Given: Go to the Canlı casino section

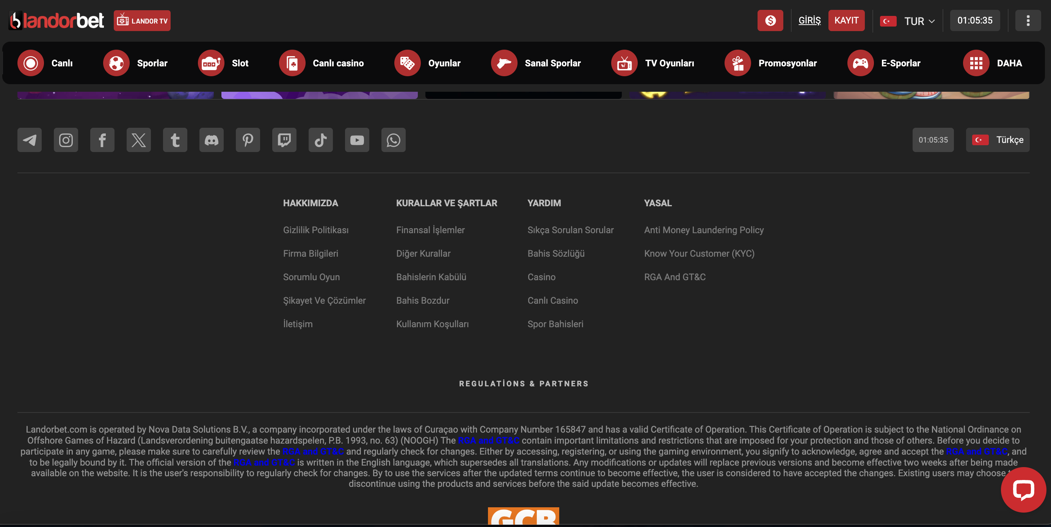Looking at the screenshot, I should [x=322, y=63].
